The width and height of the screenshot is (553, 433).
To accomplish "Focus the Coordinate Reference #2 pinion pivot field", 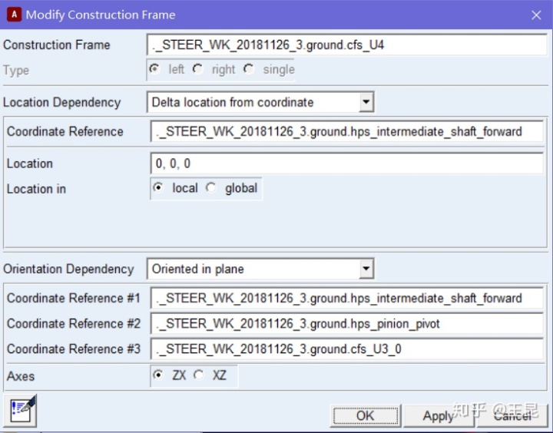I will coord(346,323).
